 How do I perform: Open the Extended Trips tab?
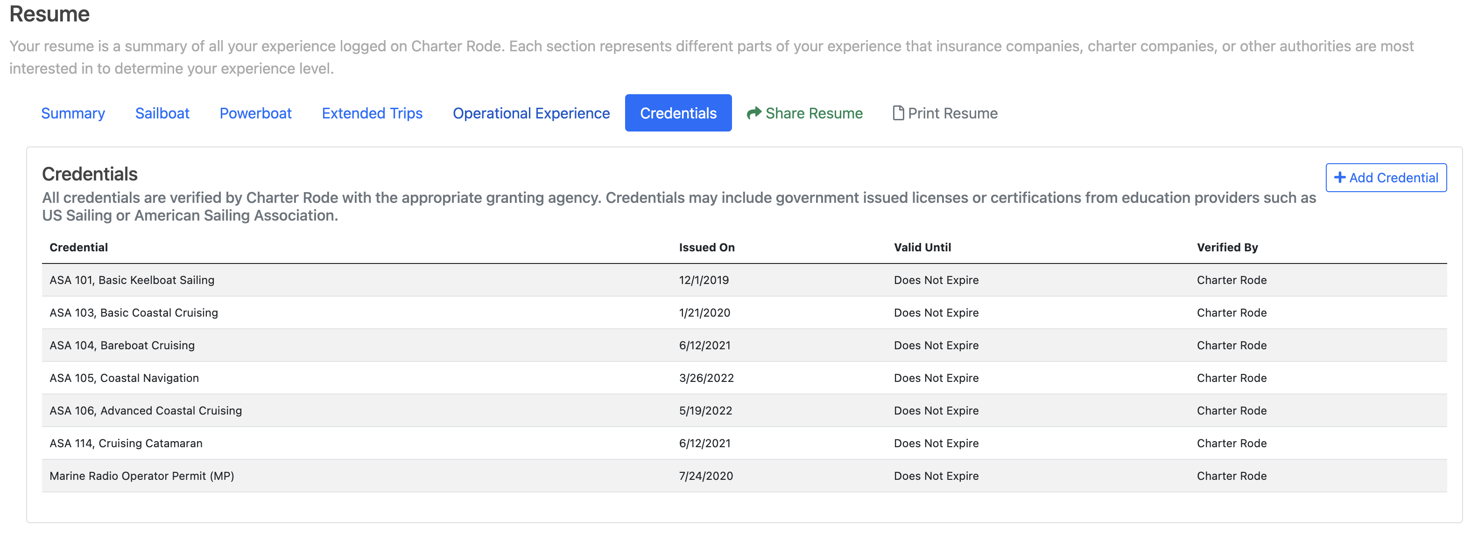(x=372, y=113)
